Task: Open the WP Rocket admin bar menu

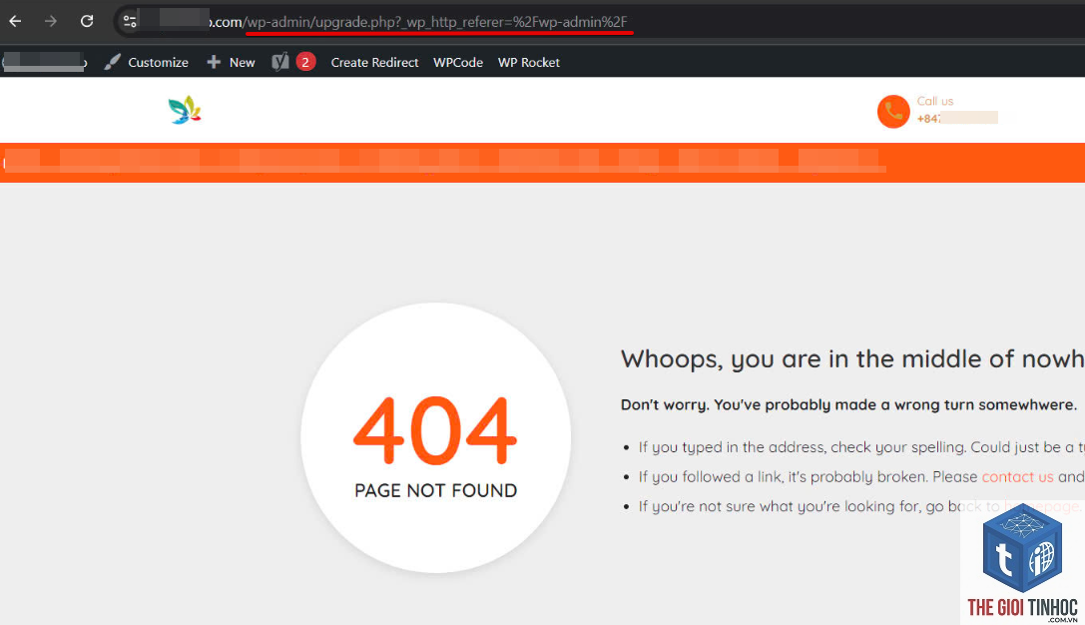Action: click(x=529, y=62)
